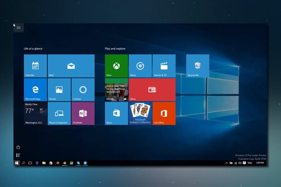Open network status in system tray
The width and height of the screenshot is (281, 187).
[x=235, y=163]
